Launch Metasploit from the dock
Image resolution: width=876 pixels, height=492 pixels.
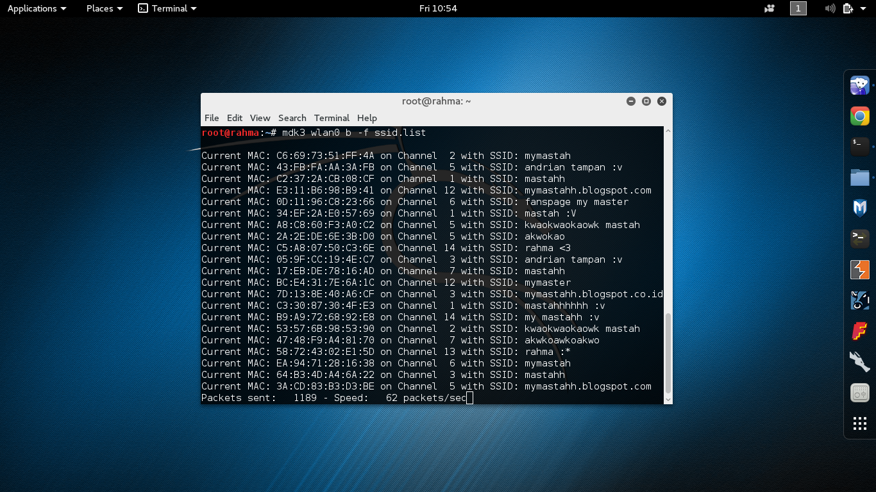tap(859, 208)
